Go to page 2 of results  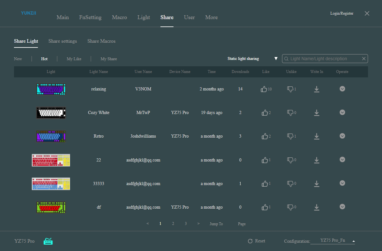point(173,224)
